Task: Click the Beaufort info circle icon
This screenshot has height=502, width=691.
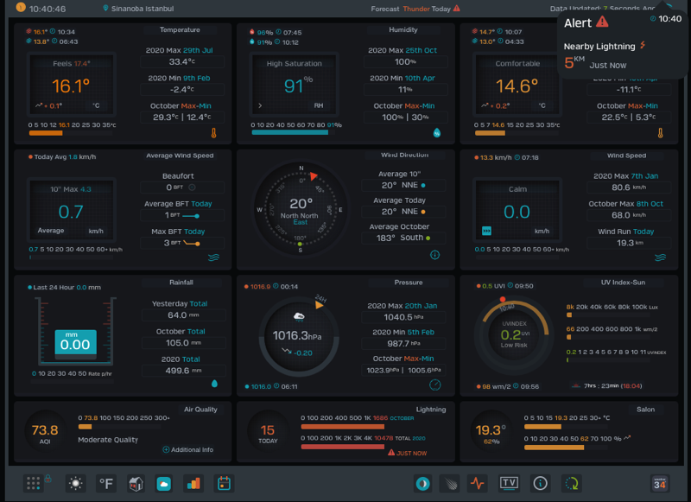Action: pos(192,187)
